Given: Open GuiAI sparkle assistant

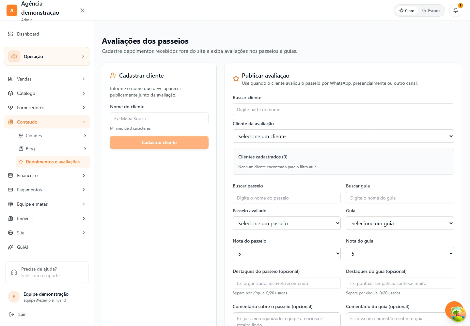Looking at the screenshot, I should pos(47,247).
